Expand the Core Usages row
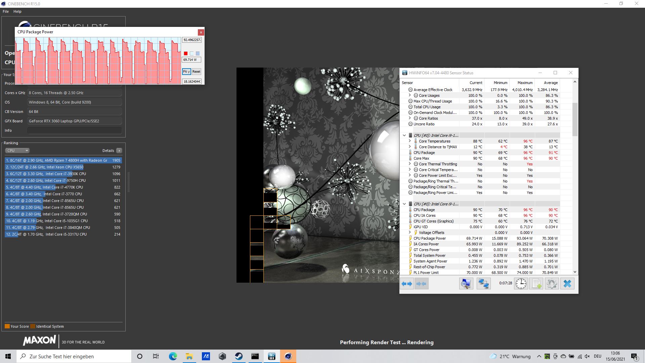This screenshot has width=645, height=363. pos(410,95)
